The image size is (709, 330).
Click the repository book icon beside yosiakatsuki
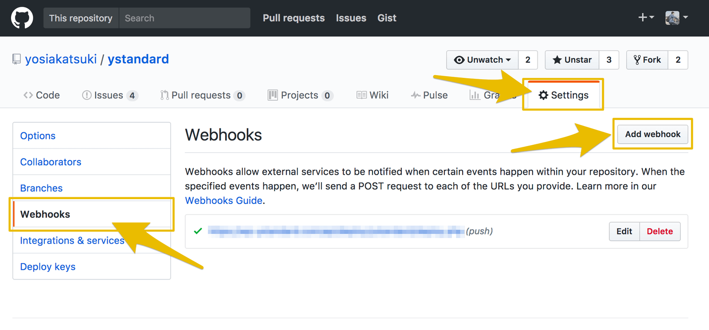click(16, 59)
